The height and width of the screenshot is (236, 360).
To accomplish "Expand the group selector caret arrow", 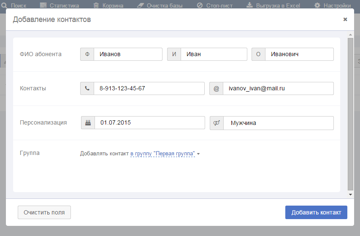I will (198, 154).
